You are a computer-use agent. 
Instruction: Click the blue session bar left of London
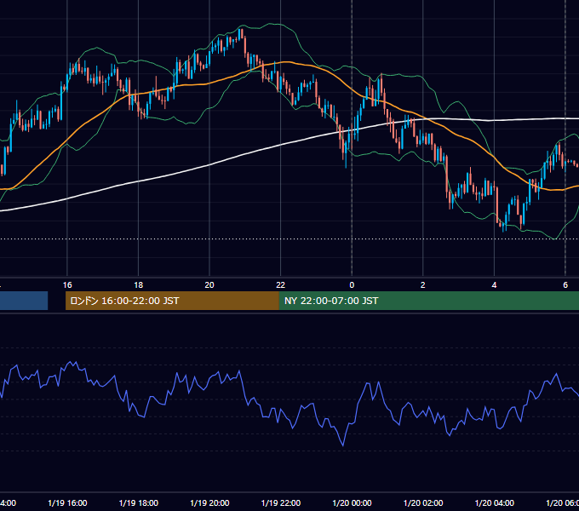pos(24,301)
